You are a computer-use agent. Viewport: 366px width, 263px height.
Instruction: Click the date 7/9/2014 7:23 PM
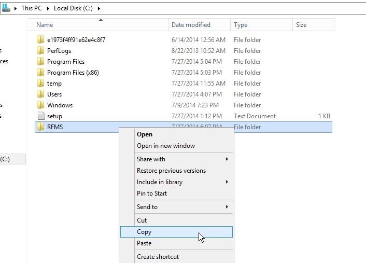coord(195,105)
